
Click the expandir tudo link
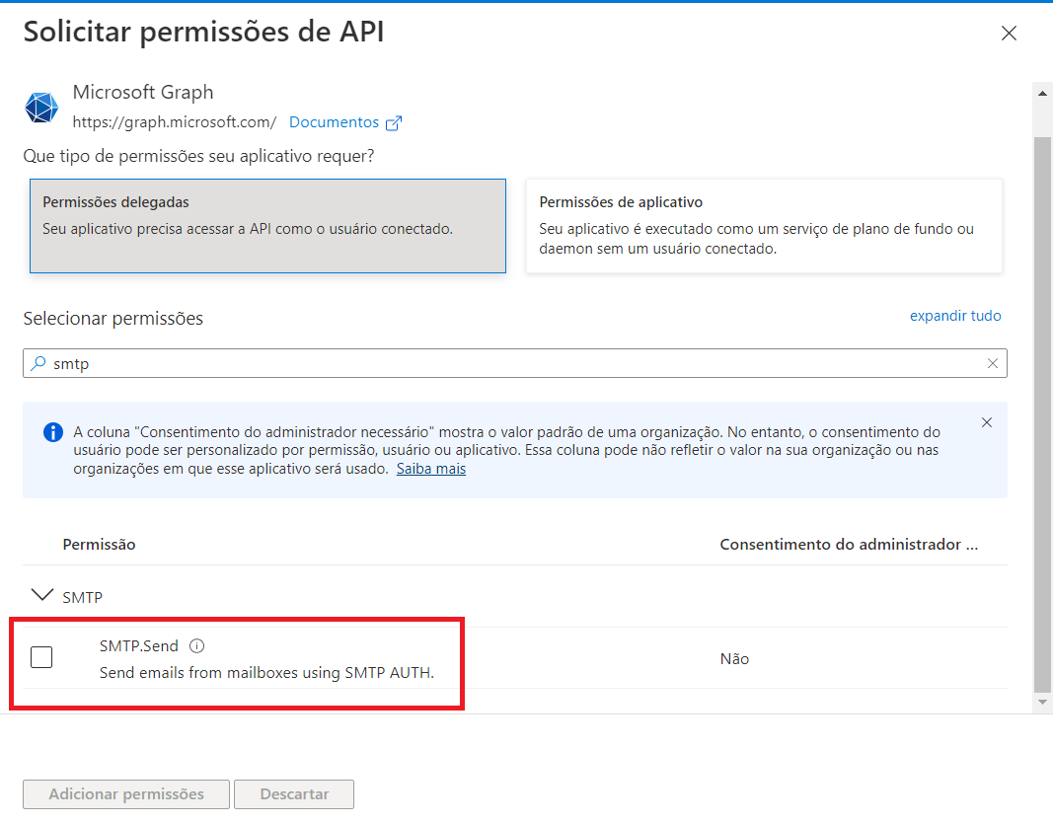pyautogui.click(x=954, y=316)
